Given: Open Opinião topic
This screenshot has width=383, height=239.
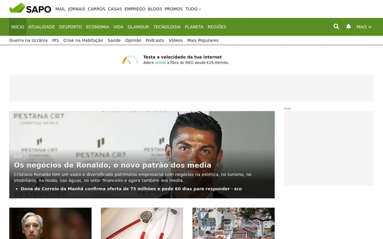Looking at the screenshot, I should click(133, 40).
